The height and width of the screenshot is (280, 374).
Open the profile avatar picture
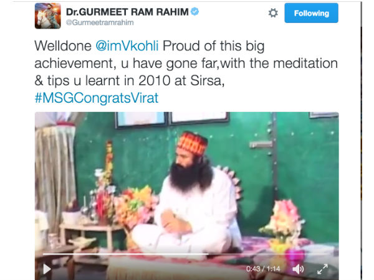48,16
